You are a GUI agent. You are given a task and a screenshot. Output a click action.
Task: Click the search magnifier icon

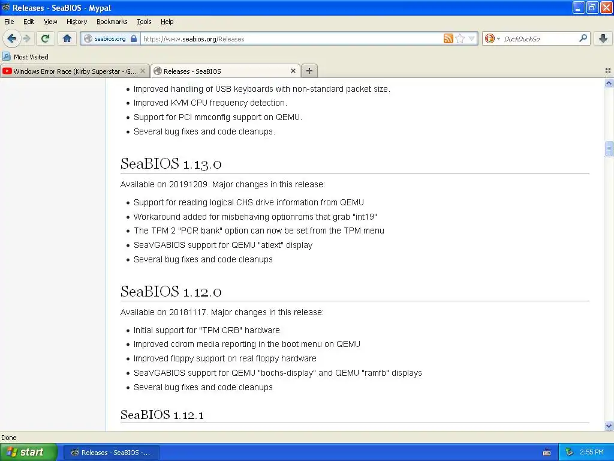click(583, 38)
